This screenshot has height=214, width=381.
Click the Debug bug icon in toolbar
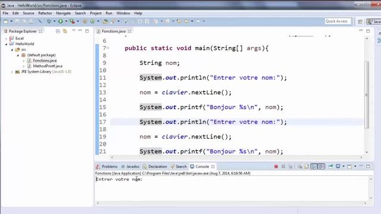coord(49,21)
